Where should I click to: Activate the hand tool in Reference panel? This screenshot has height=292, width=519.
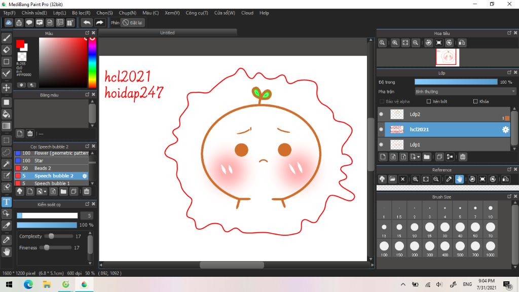point(459,179)
